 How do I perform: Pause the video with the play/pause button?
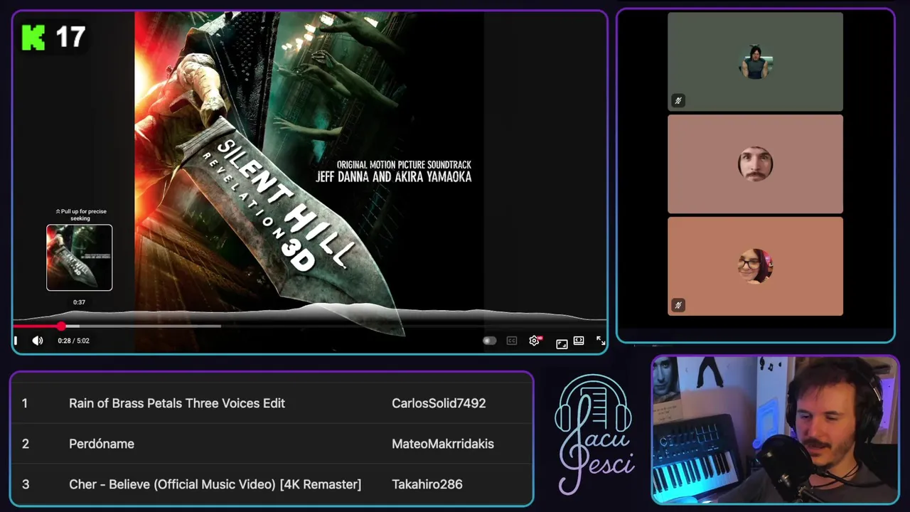click(16, 341)
